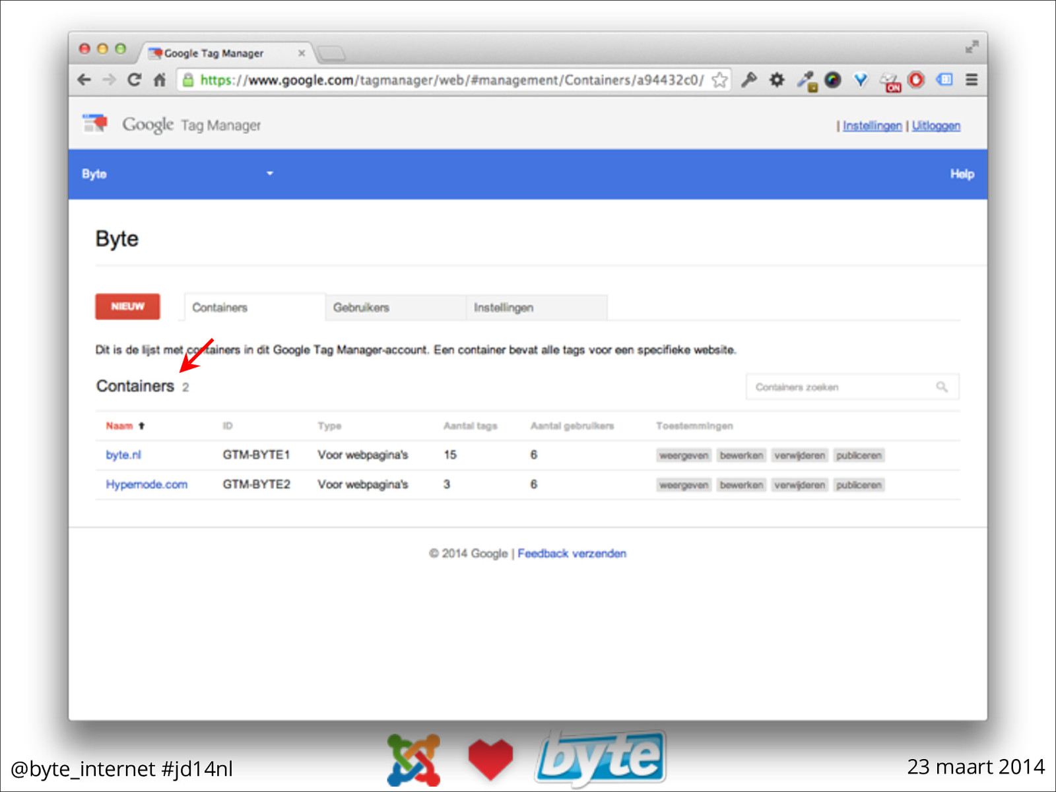This screenshot has width=1056, height=792.
Task: Click the Aantal tags column header
Action: pos(470,426)
